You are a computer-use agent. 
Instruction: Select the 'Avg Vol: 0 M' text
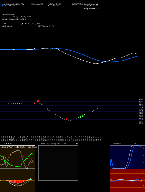(91, 5)
